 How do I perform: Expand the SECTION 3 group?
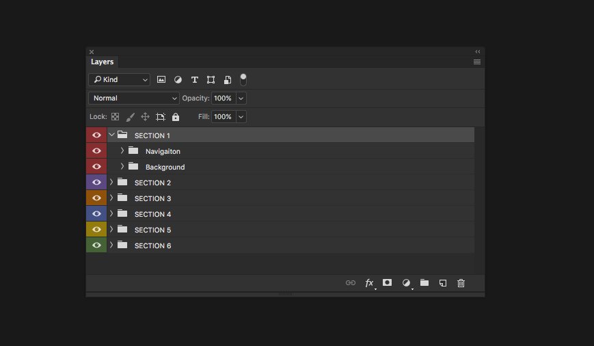click(x=111, y=198)
